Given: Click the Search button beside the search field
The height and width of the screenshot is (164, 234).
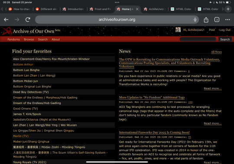Looking at the screenshot, I should click(225, 40).
